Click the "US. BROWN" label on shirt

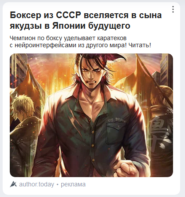point(117,120)
